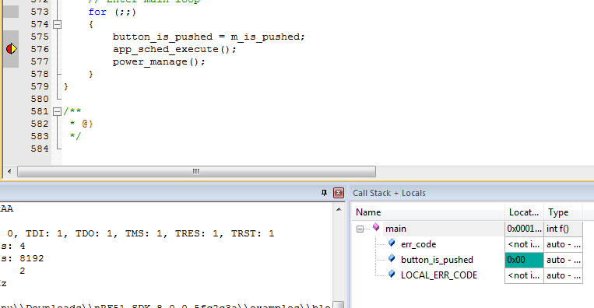Pin the output panel with pushpin icon
594x308 pixels.
[x=324, y=193]
